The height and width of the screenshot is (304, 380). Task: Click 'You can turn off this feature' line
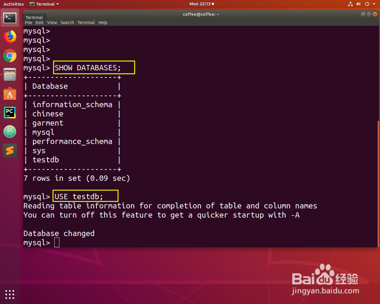pyautogui.click(x=161, y=215)
